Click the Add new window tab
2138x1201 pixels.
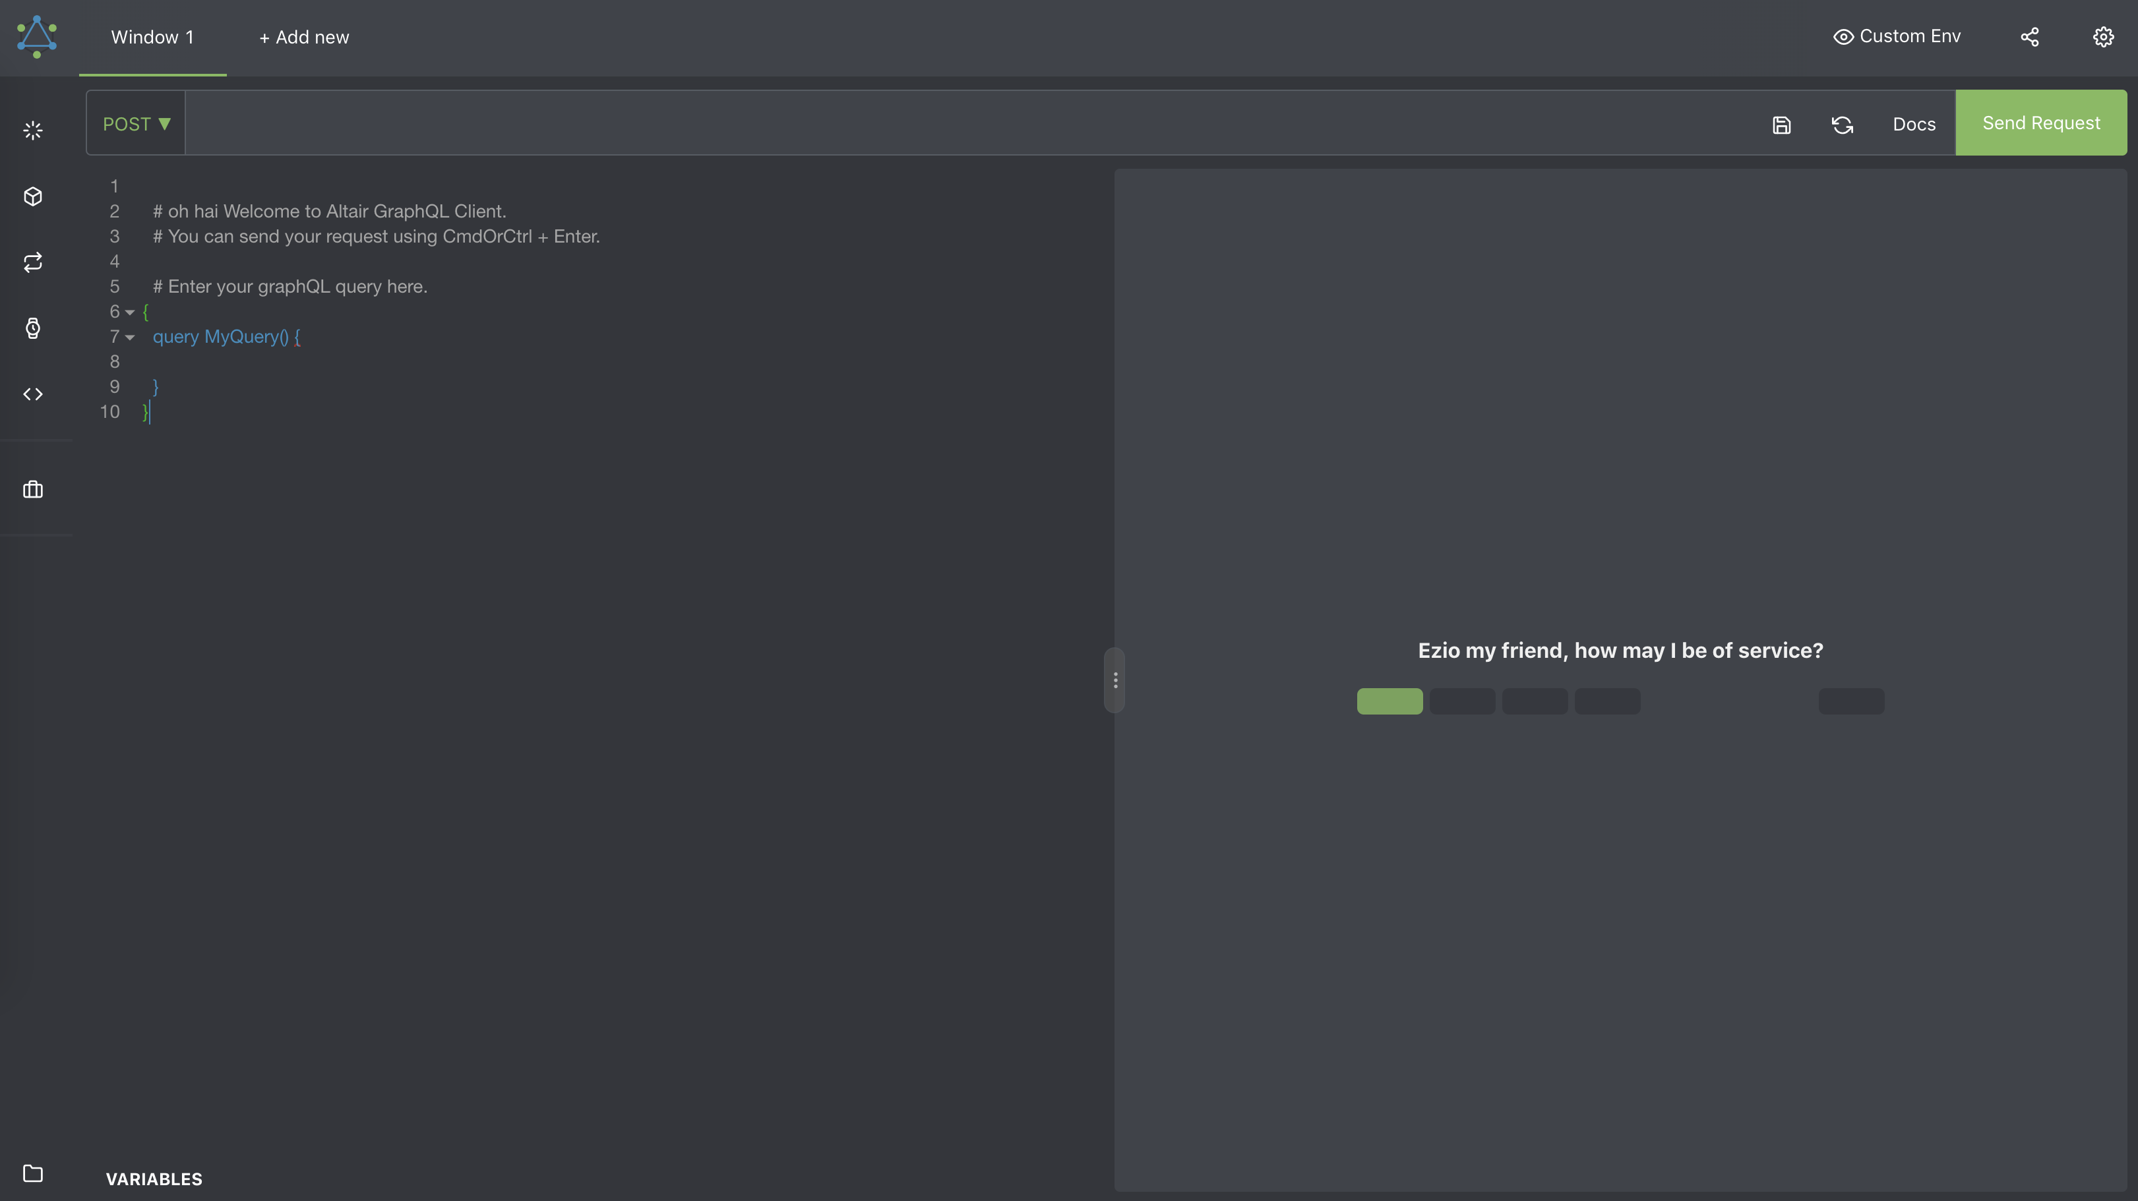(304, 38)
